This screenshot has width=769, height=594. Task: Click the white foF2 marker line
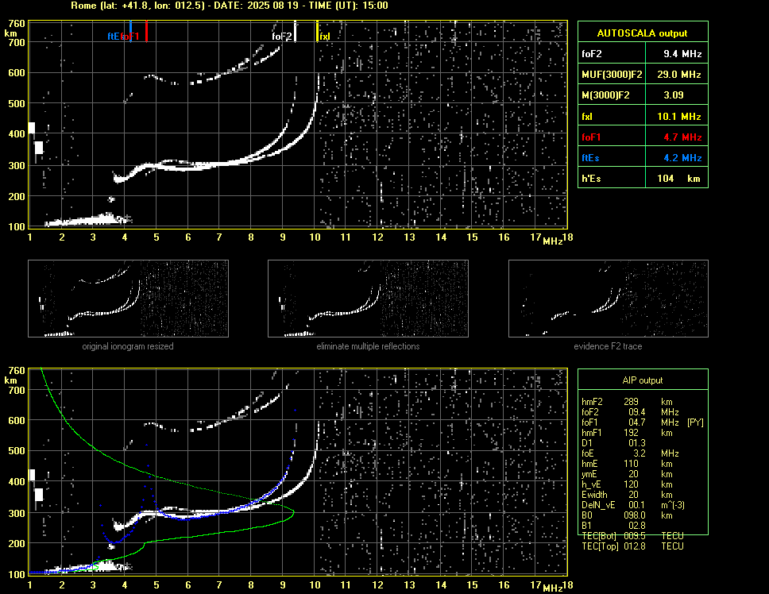(x=295, y=31)
